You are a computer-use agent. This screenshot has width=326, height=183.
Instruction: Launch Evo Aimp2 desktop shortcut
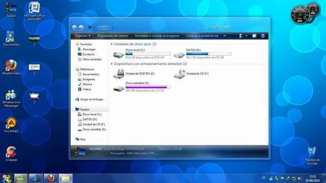coord(11,125)
